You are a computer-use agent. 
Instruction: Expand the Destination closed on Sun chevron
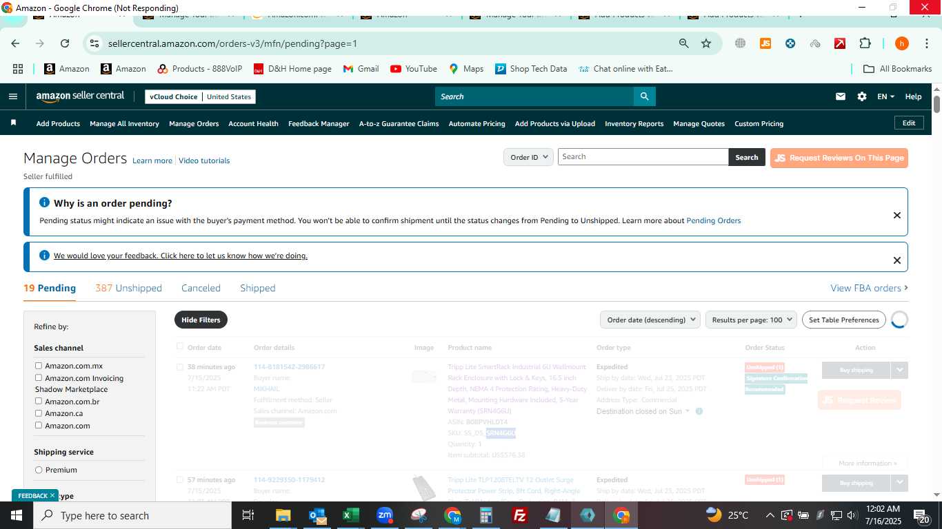coord(688,411)
